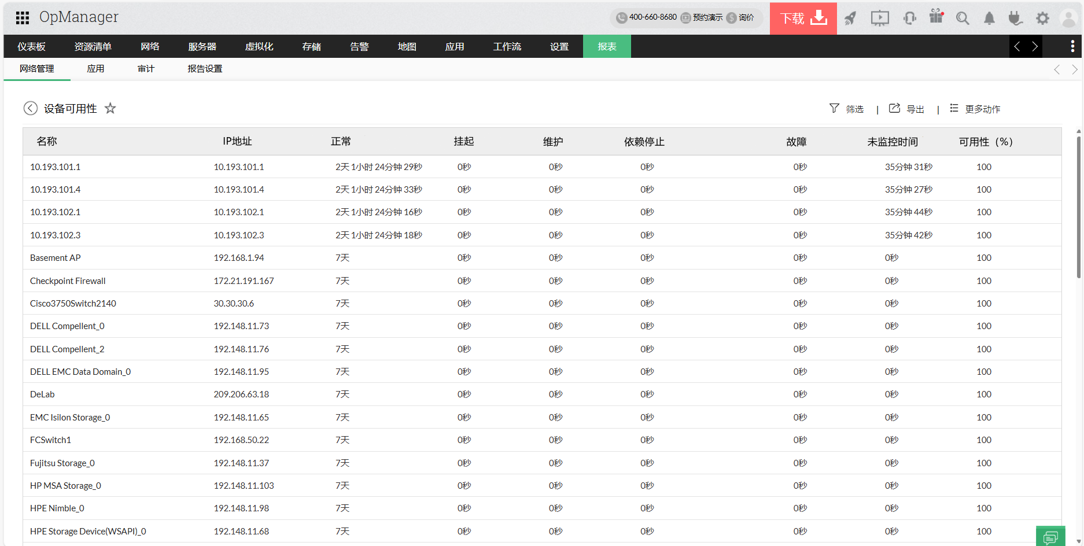Click the rocket quick-start icon
This screenshot has width=1084, height=546.
pos(850,19)
